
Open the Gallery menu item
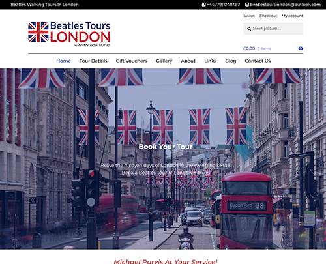click(164, 61)
